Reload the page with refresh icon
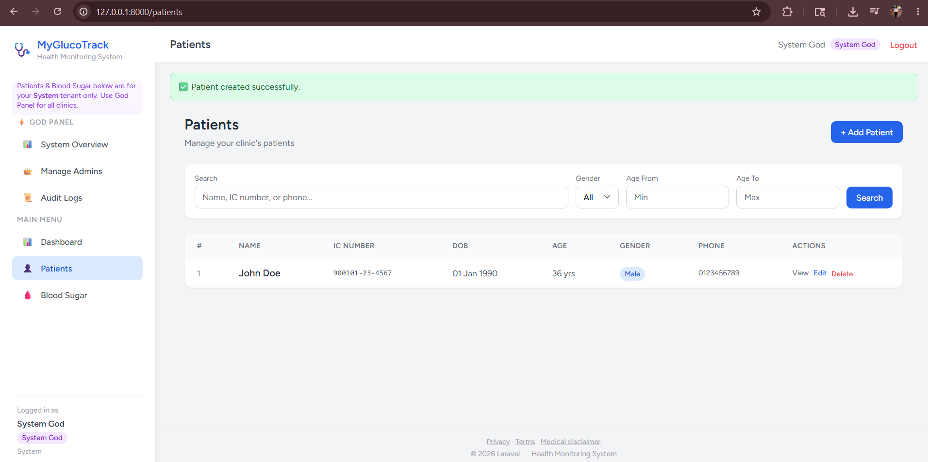This screenshot has height=462, width=928. pyautogui.click(x=57, y=12)
